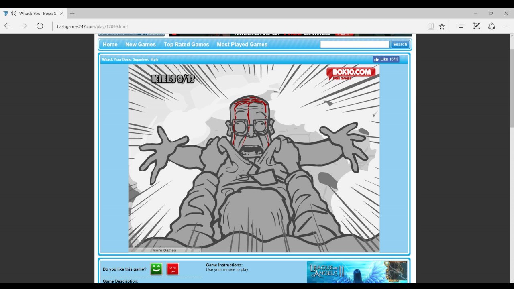Click the red sad face dislike icon

point(173,269)
